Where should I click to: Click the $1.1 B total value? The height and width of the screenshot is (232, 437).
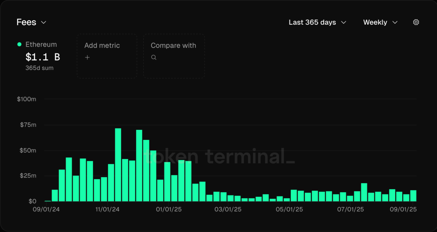43,57
